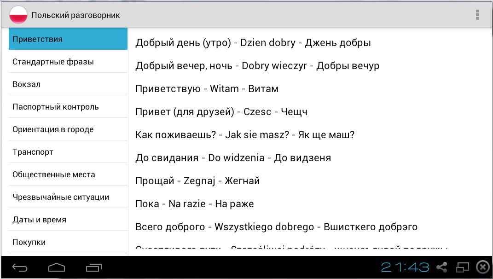Select phrase Прощай - Zegnaj
Viewport: 493px width, 279px height.
click(197, 180)
